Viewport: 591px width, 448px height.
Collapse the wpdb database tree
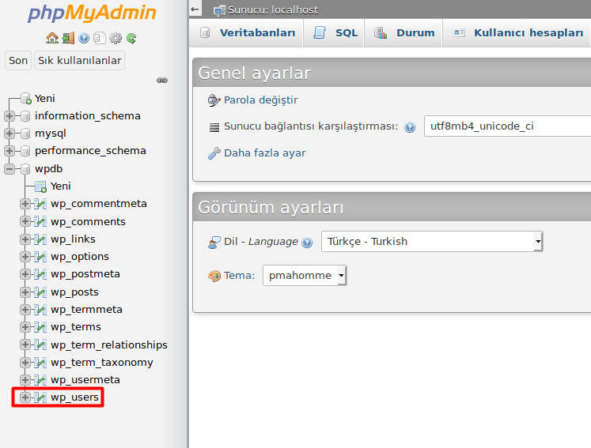coord(9,169)
